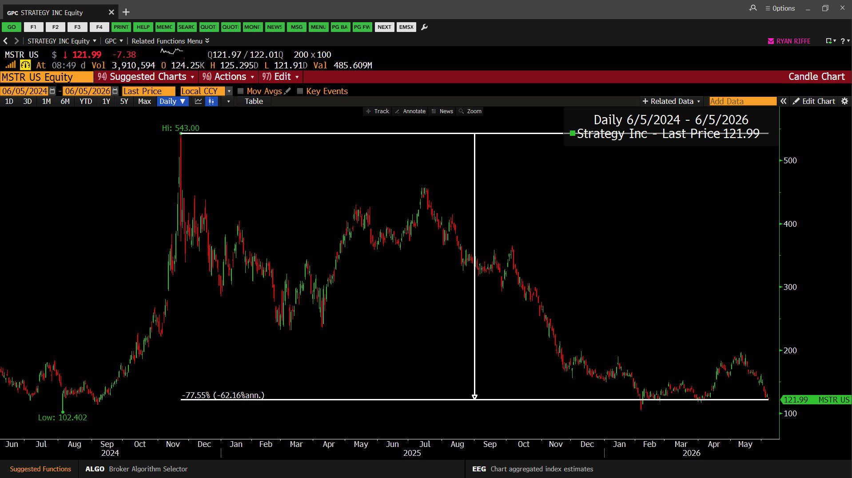Viewport: 852px width, 478px height.
Task: Enable the Mov Avgs checkbox
Action: (240, 91)
